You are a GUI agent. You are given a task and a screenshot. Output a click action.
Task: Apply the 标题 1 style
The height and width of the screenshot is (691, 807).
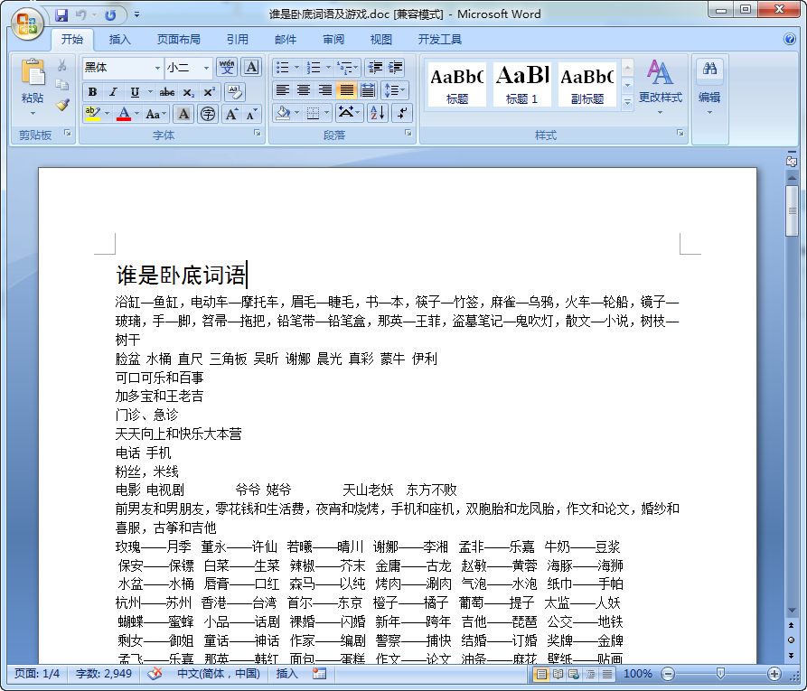click(521, 83)
